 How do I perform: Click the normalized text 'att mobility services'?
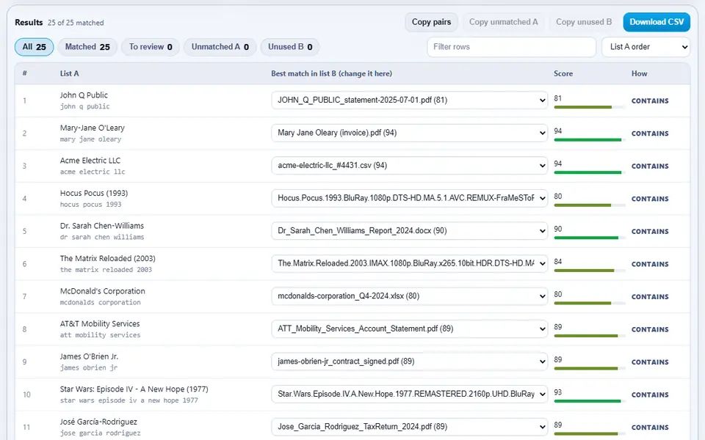101,335
